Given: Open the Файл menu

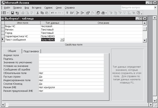Looking at the screenshot, I should point(7,8).
